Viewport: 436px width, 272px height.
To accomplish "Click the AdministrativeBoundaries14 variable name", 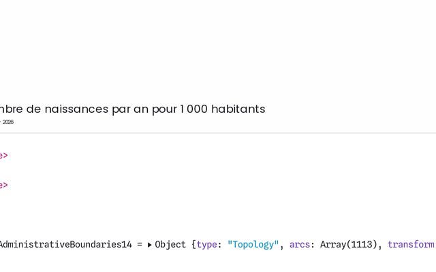I will click(66, 245).
